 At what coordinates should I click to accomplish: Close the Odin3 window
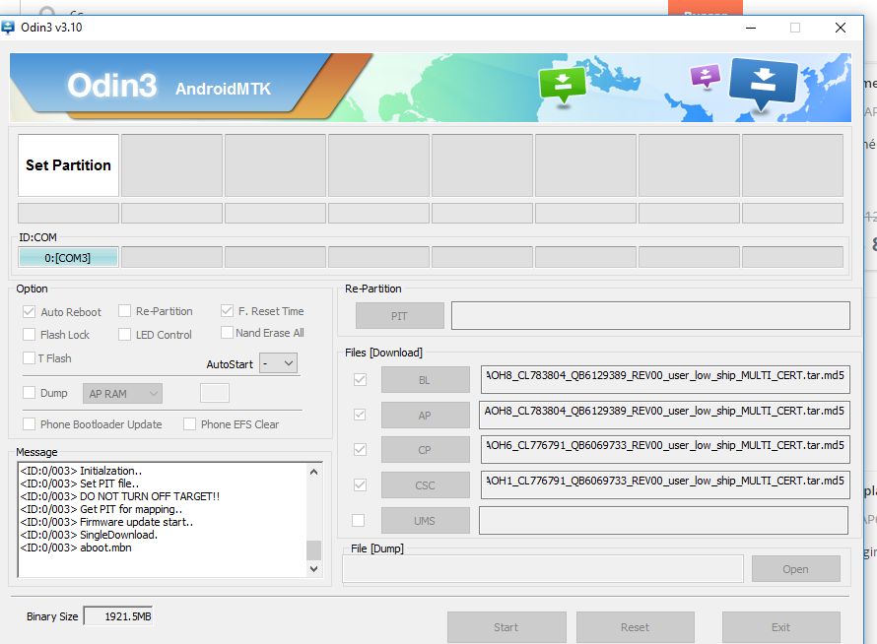tap(841, 28)
